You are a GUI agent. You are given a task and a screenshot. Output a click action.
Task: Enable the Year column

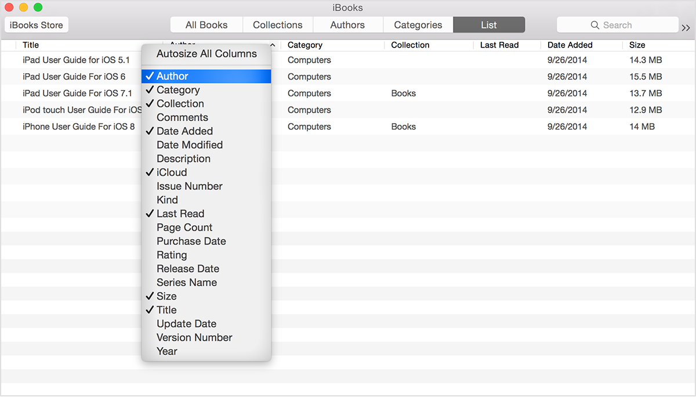point(206,352)
